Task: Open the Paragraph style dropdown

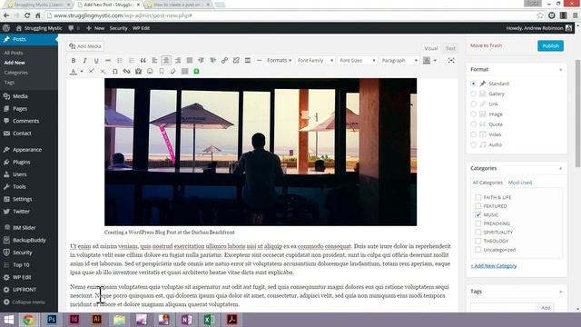Action: pos(399,61)
